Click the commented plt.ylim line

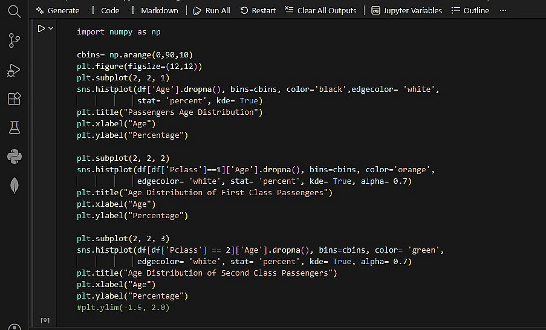coord(123,308)
